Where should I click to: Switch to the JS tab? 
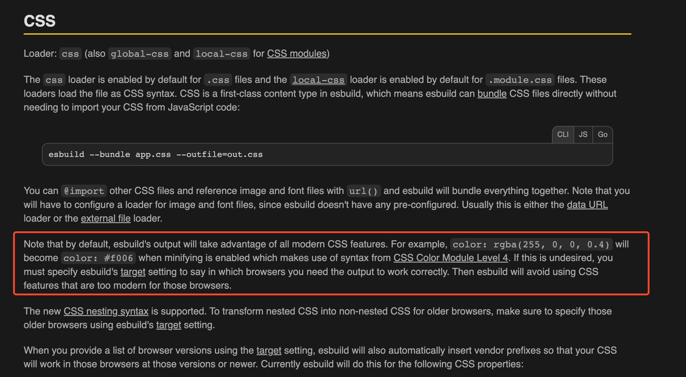pos(583,134)
